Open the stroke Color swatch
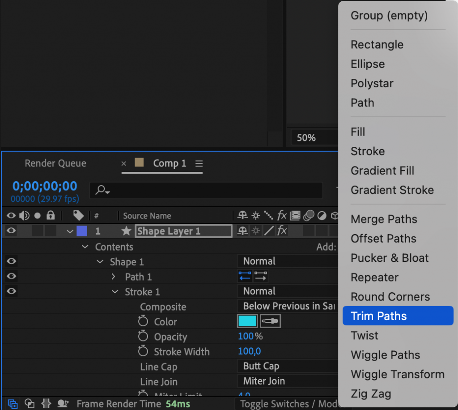Screen dimensions: 458x410 247,321
